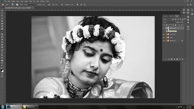194x109 pixels.
Task: Open the Windows Start button
Action: pyautogui.click(x=3, y=107)
